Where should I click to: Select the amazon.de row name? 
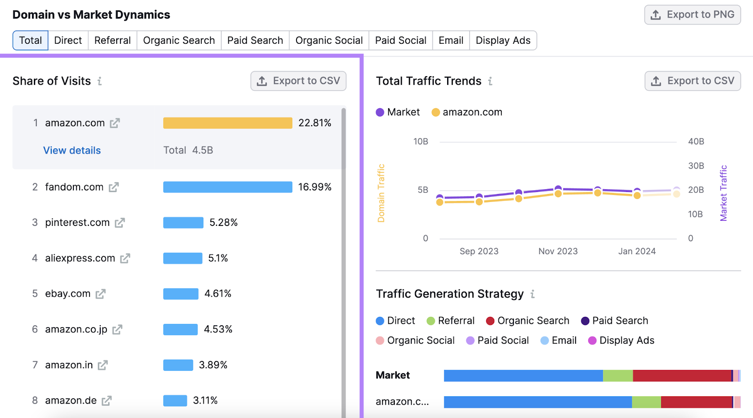(x=71, y=401)
